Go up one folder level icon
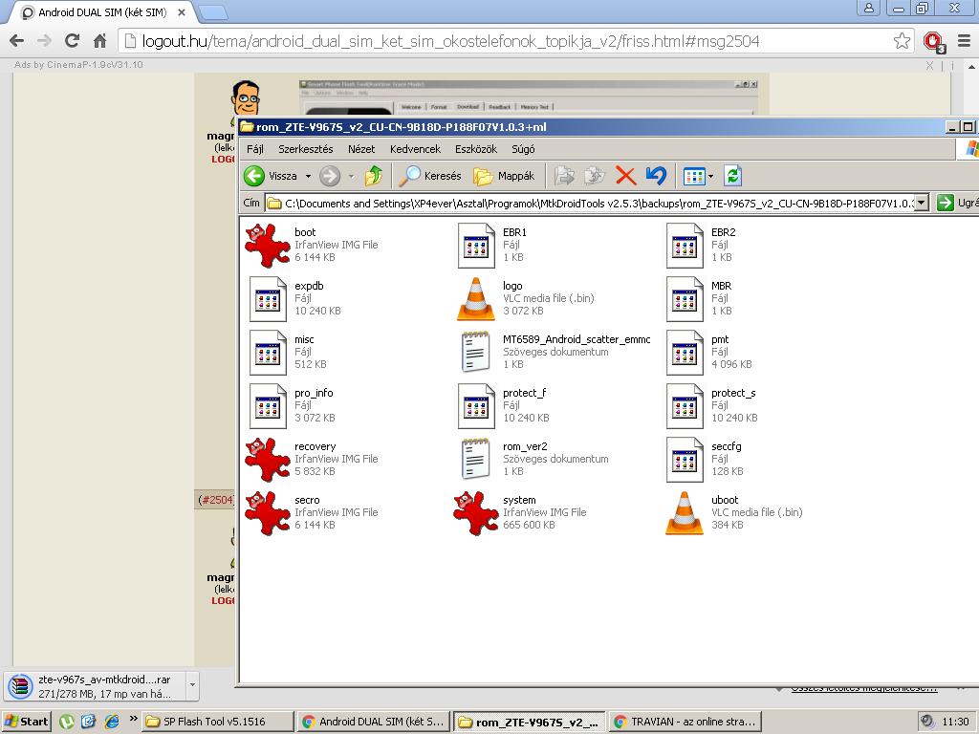The width and height of the screenshot is (979, 734). pyautogui.click(x=374, y=176)
